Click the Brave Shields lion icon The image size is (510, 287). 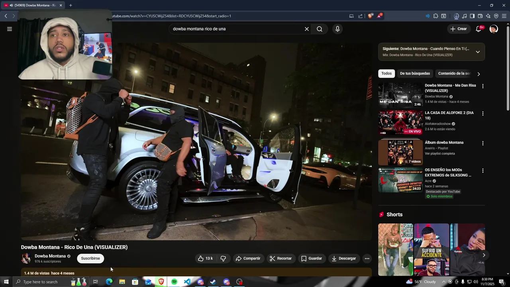(371, 16)
